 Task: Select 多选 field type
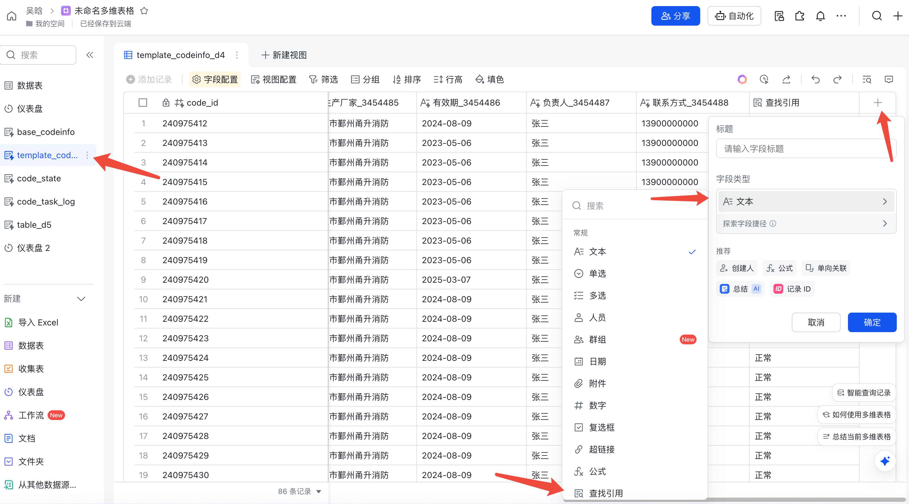(635, 296)
